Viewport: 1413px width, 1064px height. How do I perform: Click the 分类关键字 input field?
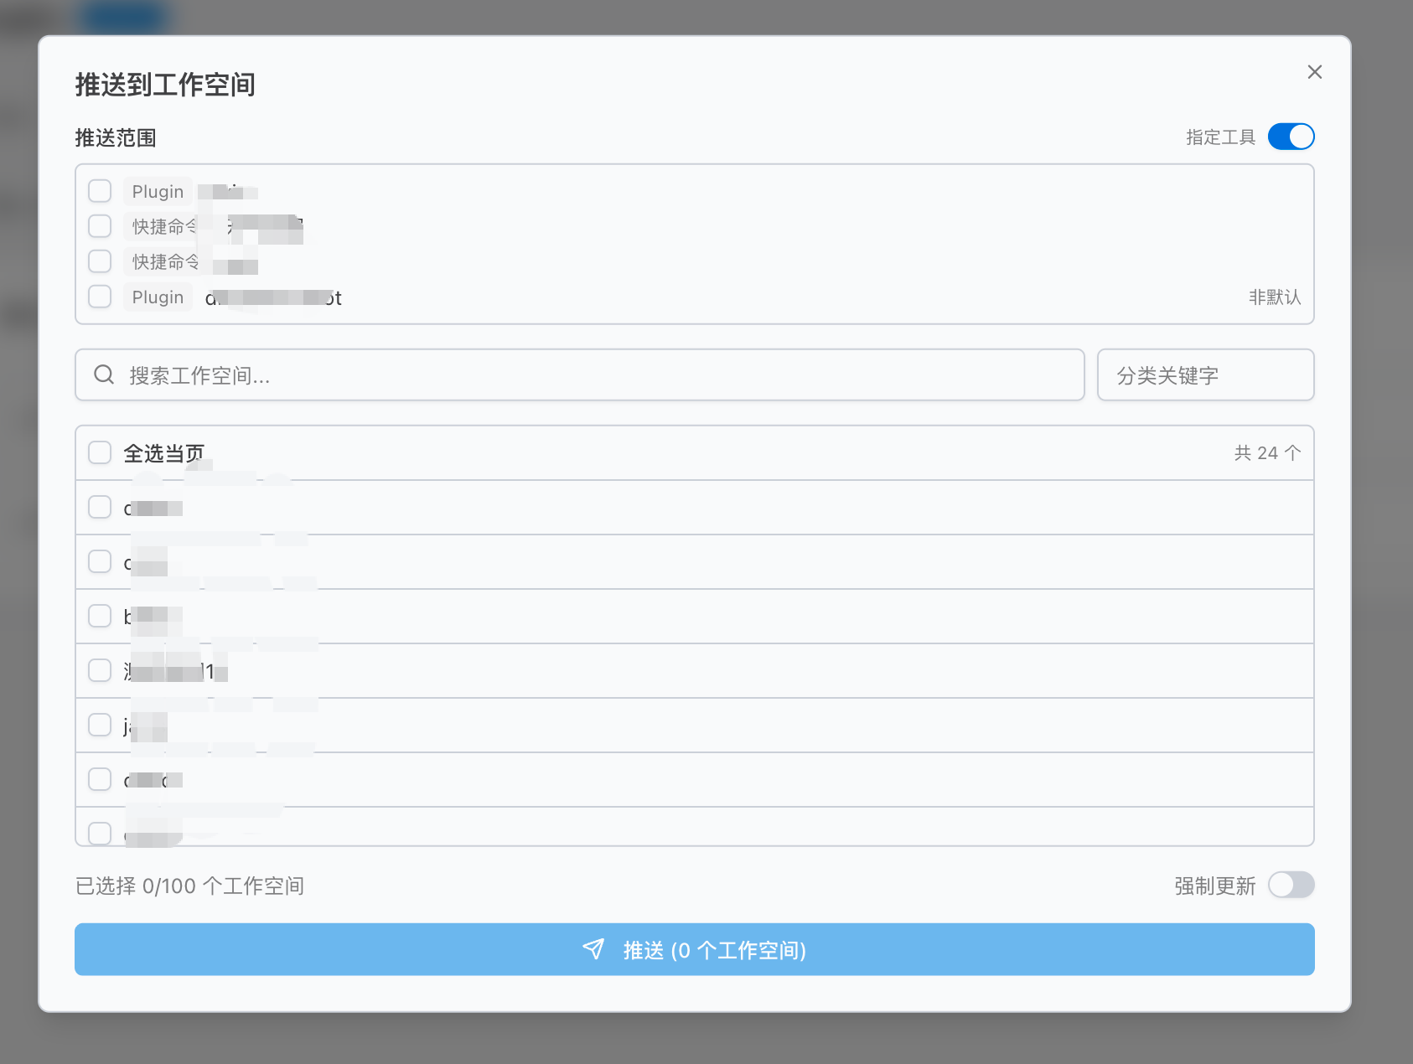[x=1205, y=374]
